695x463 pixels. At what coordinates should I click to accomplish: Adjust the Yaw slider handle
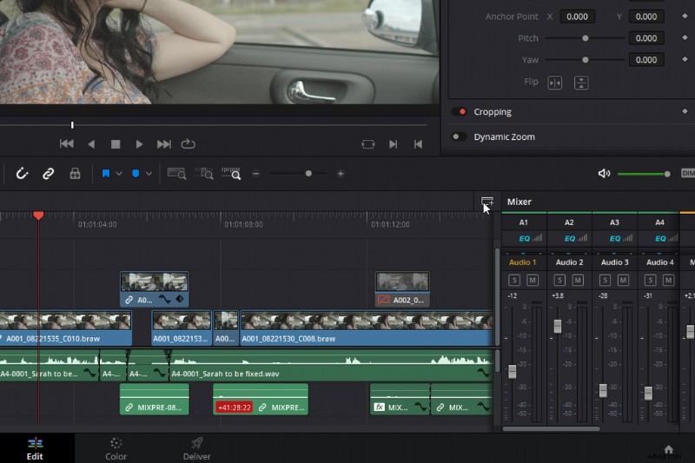[585, 60]
